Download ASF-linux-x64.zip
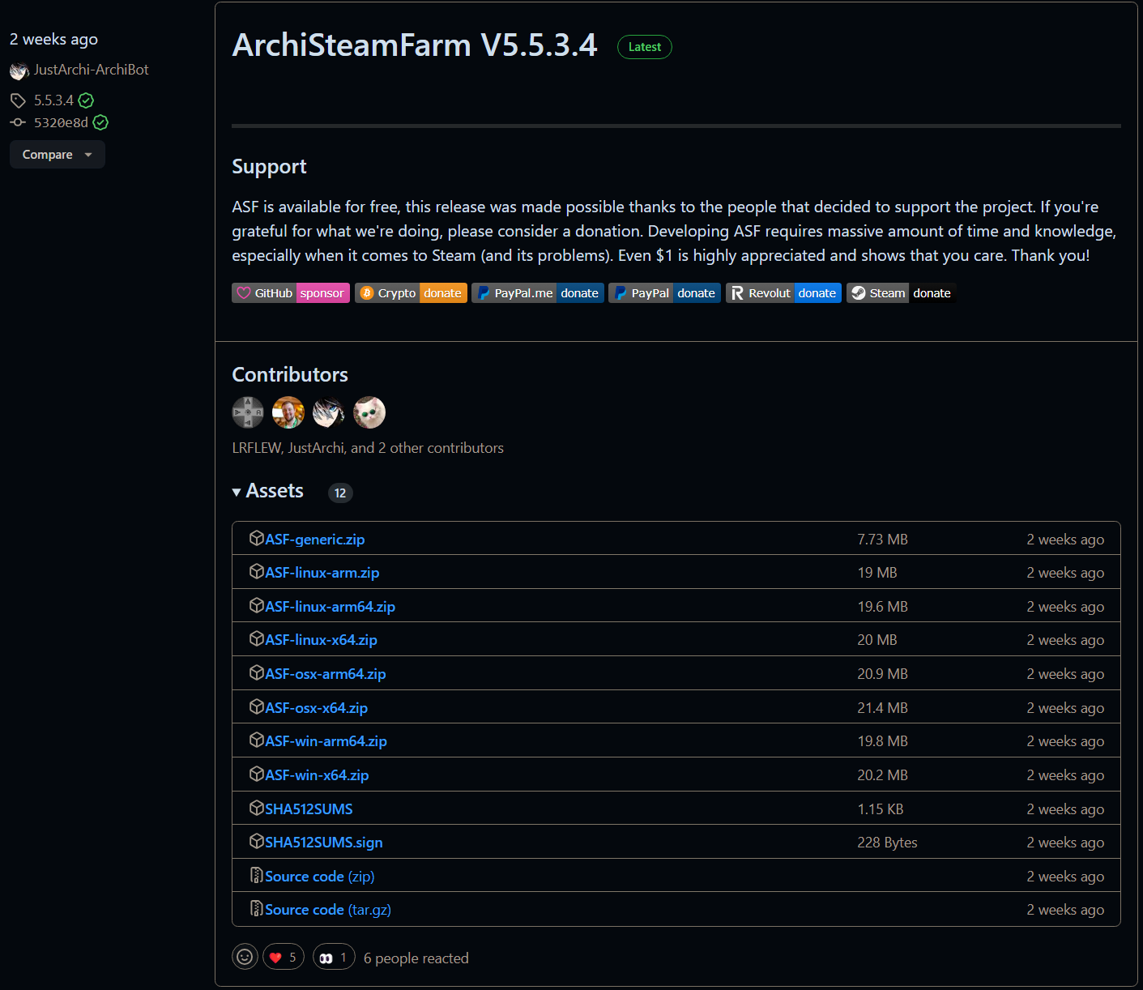Screen dimensions: 1143x990 click(322, 640)
